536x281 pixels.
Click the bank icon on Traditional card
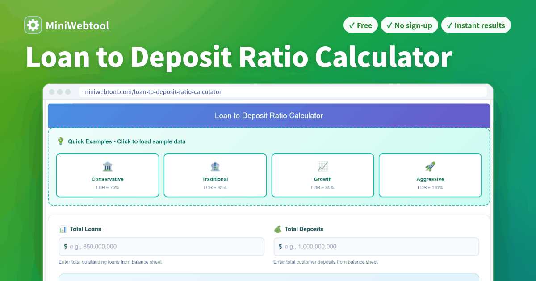click(x=215, y=167)
